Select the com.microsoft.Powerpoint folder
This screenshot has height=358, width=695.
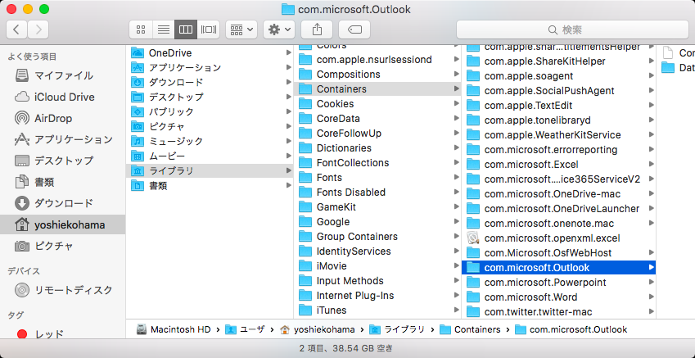click(x=558, y=282)
